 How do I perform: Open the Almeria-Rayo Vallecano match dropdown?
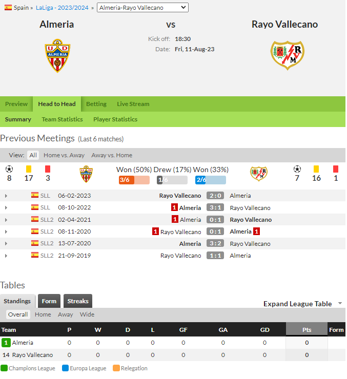(x=142, y=8)
